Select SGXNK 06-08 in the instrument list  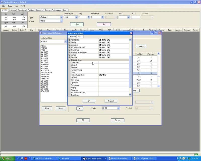(x=46, y=73)
